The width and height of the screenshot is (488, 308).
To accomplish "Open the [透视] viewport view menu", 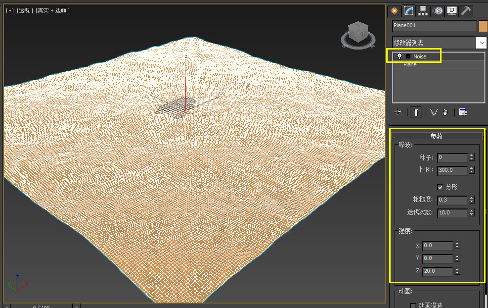I will pyautogui.click(x=25, y=10).
